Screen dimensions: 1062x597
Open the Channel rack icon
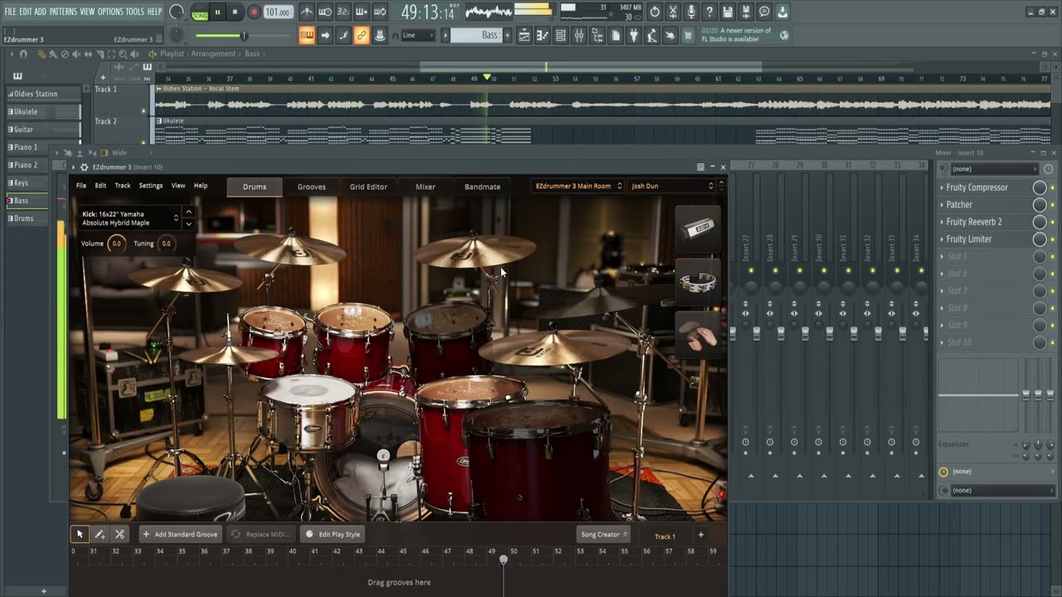click(561, 36)
